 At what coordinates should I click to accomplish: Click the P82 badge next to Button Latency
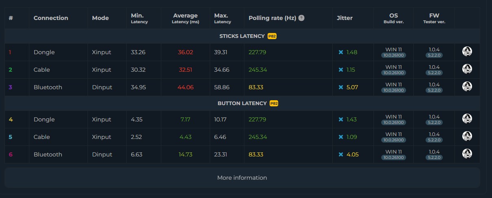tap(274, 103)
